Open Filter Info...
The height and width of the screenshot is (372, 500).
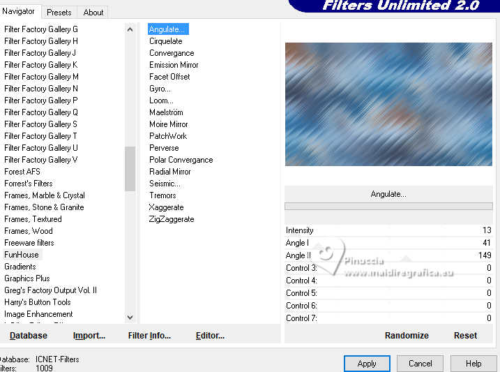[149, 335]
